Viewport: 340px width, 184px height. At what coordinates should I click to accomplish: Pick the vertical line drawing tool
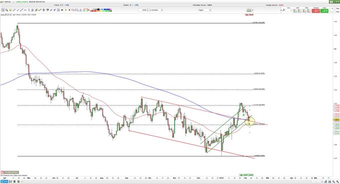[29, 10]
